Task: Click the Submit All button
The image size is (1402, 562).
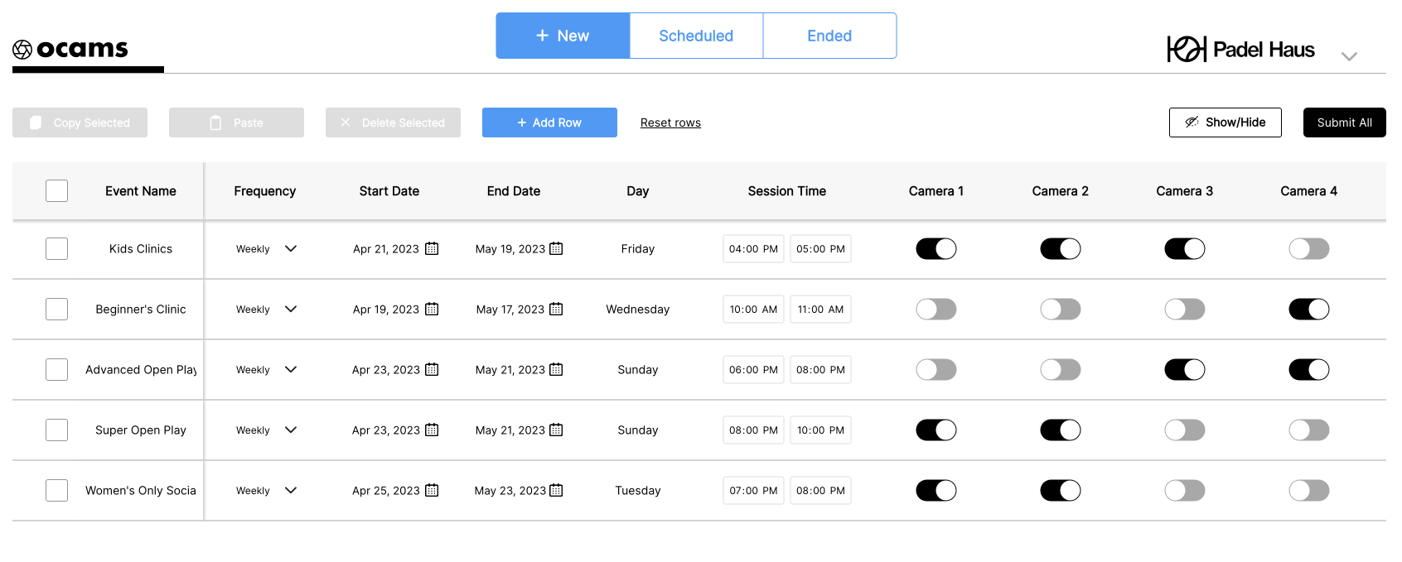Action: pyautogui.click(x=1344, y=122)
